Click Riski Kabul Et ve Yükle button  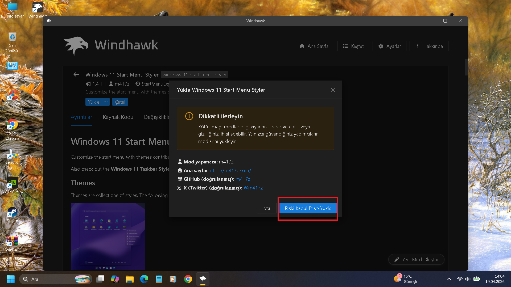(x=308, y=208)
